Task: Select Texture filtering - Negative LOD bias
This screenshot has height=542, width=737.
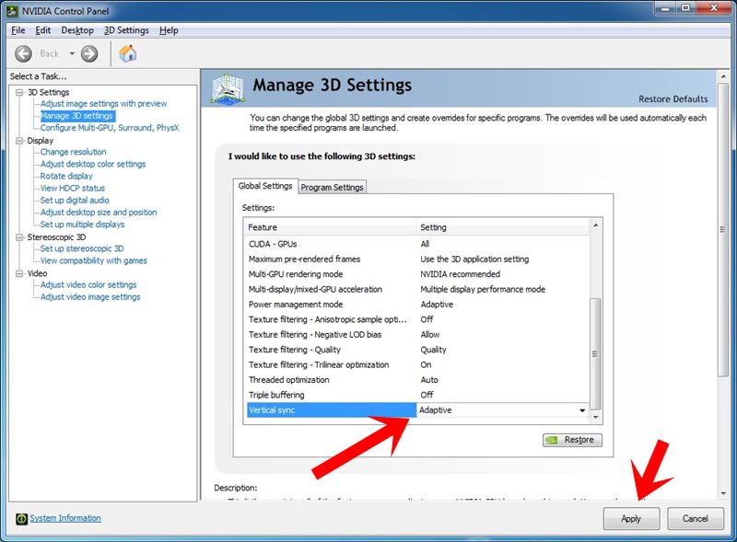Action: click(x=417, y=334)
